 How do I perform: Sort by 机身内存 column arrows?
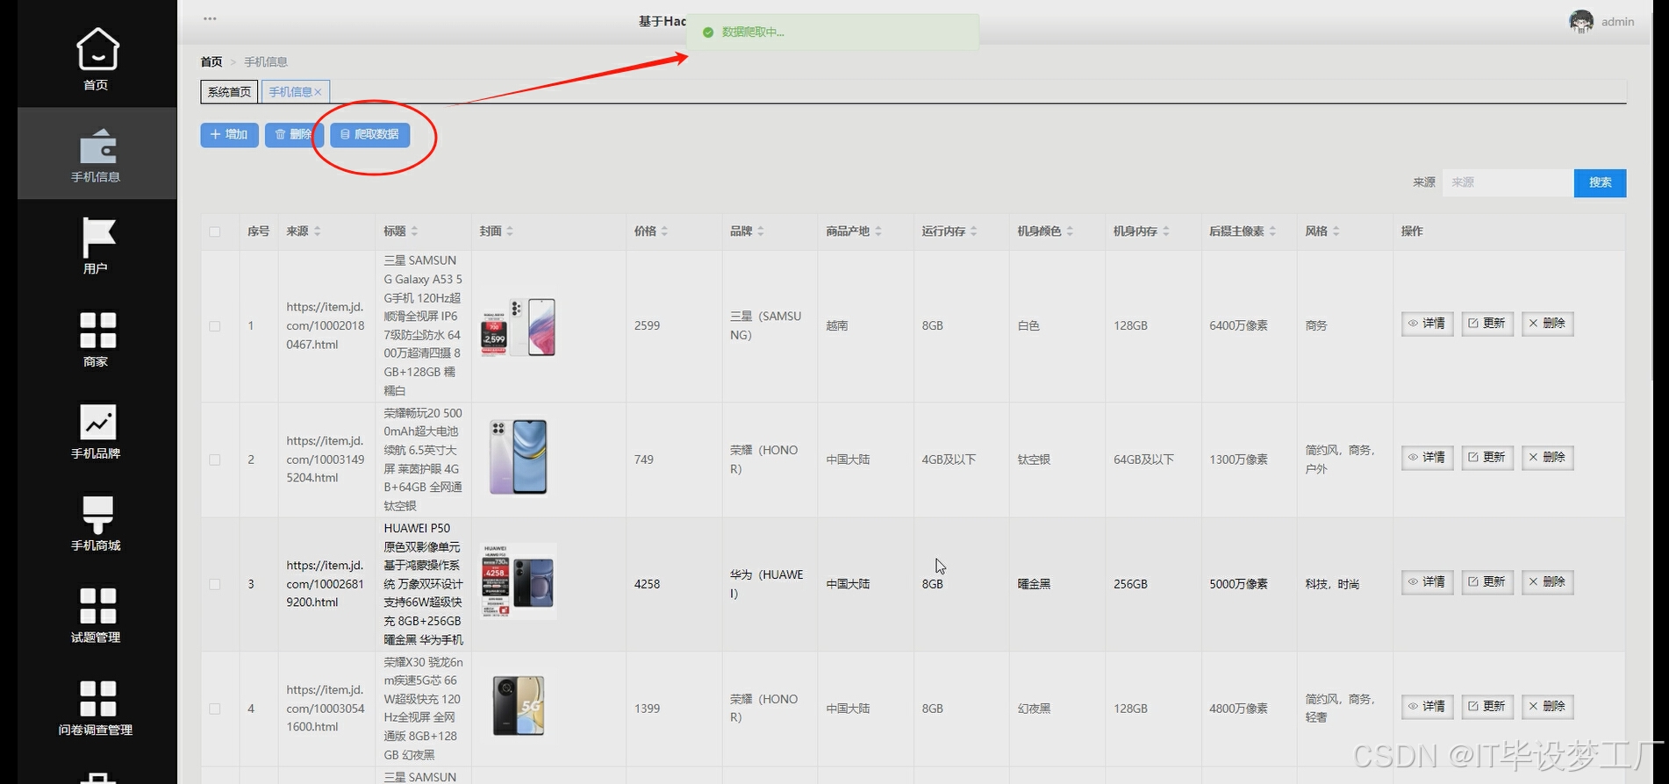coord(1166,232)
